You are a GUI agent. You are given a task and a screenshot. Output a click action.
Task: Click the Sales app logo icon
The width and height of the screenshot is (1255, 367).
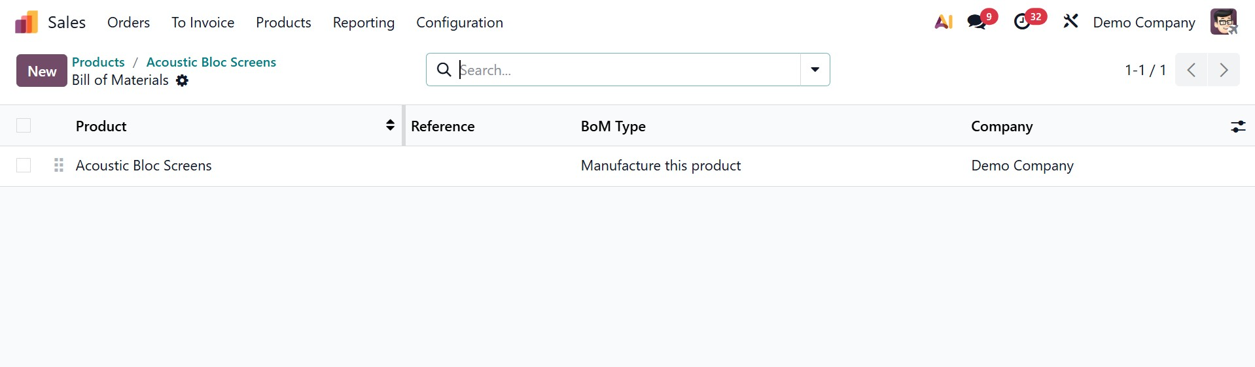click(26, 22)
